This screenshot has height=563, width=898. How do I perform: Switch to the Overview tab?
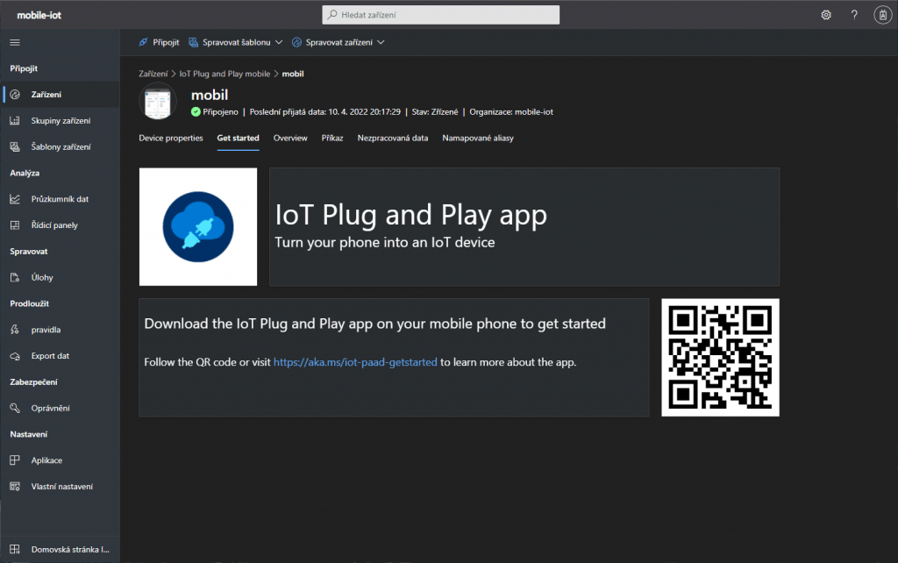tap(290, 139)
